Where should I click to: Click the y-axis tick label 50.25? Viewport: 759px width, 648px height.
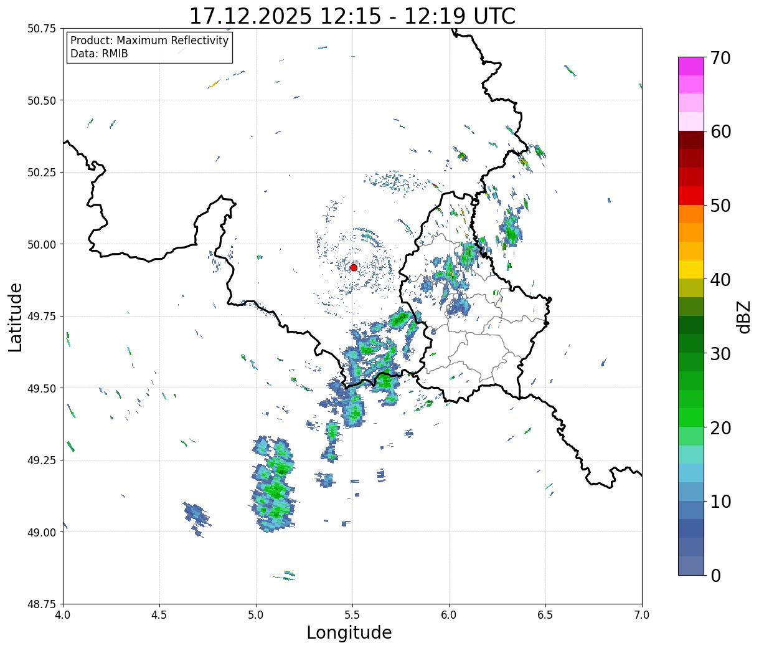pos(42,173)
